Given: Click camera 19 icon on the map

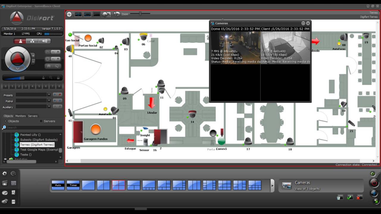Looking at the screenshot, I should click(366, 36).
